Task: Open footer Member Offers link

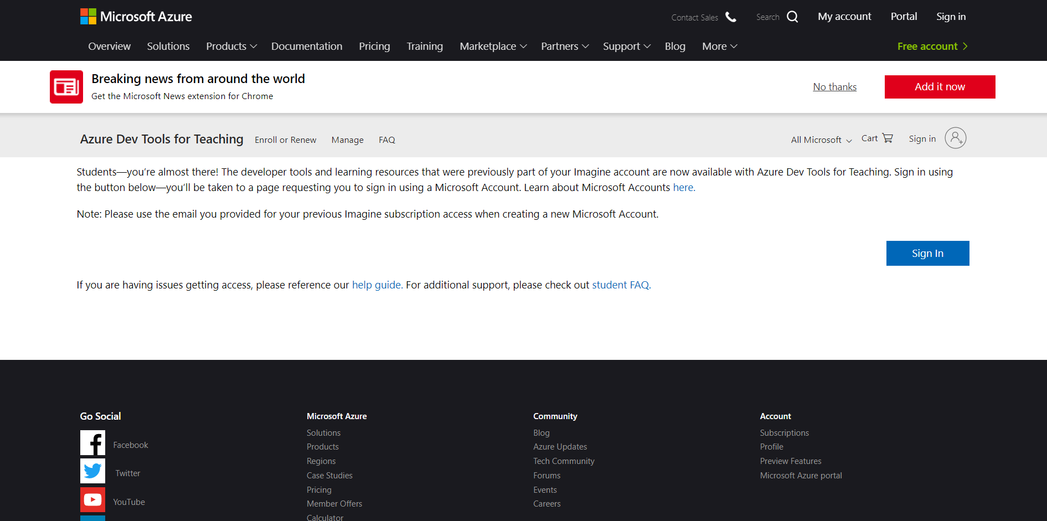Action: [334, 504]
